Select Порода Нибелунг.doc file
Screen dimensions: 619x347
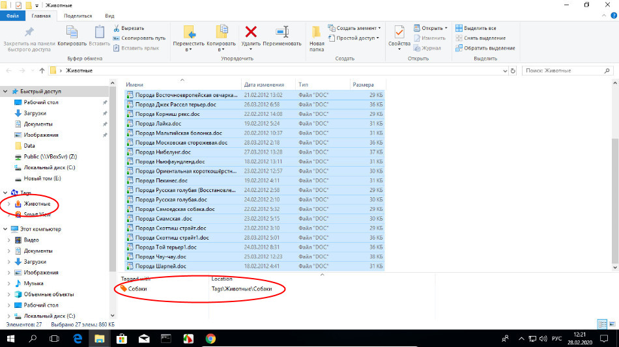click(255, 152)
